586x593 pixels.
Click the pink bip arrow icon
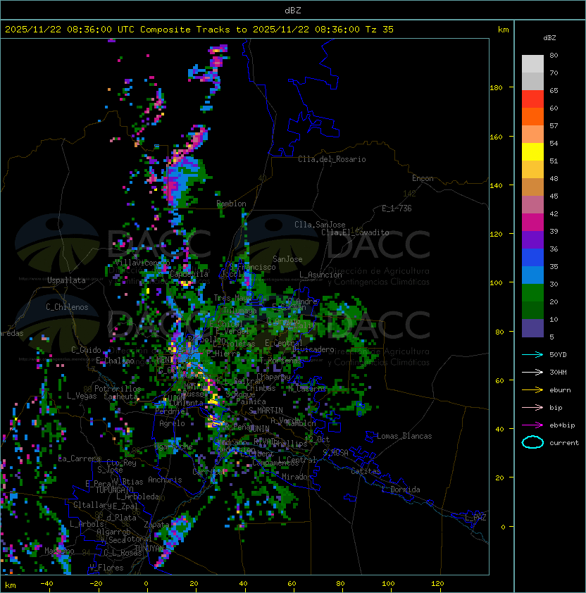(532, 407)
